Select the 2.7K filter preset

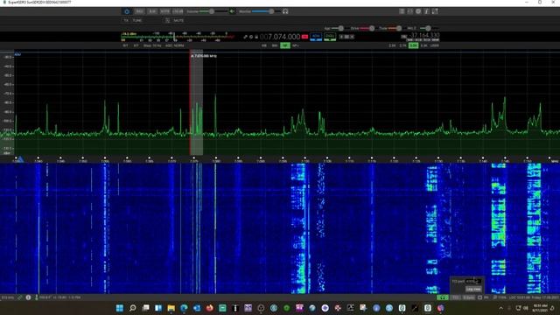[402, 45]
